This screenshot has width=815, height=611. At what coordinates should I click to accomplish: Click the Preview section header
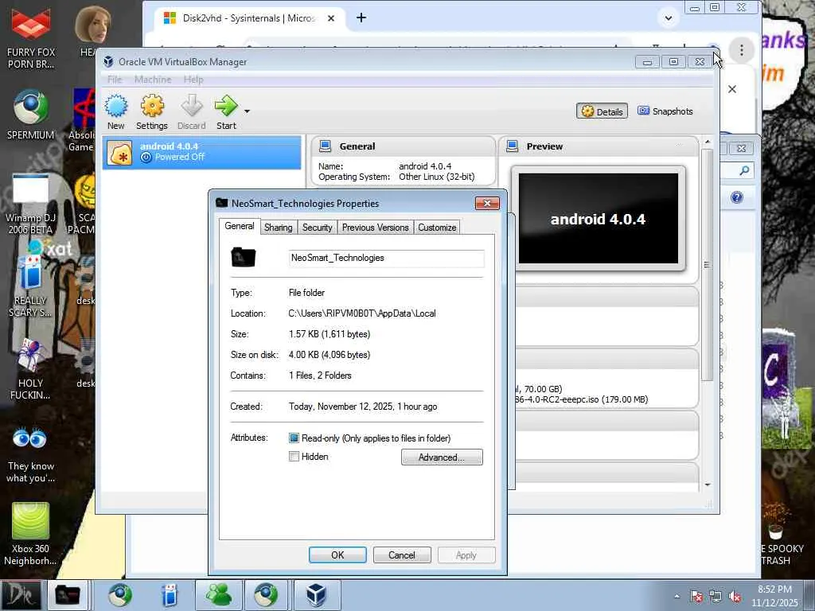[x=599, y=146]
